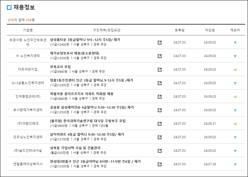Select company name 엔젤홈케어성북지사
This screenshot has width=248, height=177.
pyautogui.click(x=28, y=164)
